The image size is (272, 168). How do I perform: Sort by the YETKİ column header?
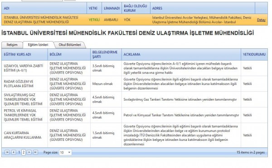[94, 8]
